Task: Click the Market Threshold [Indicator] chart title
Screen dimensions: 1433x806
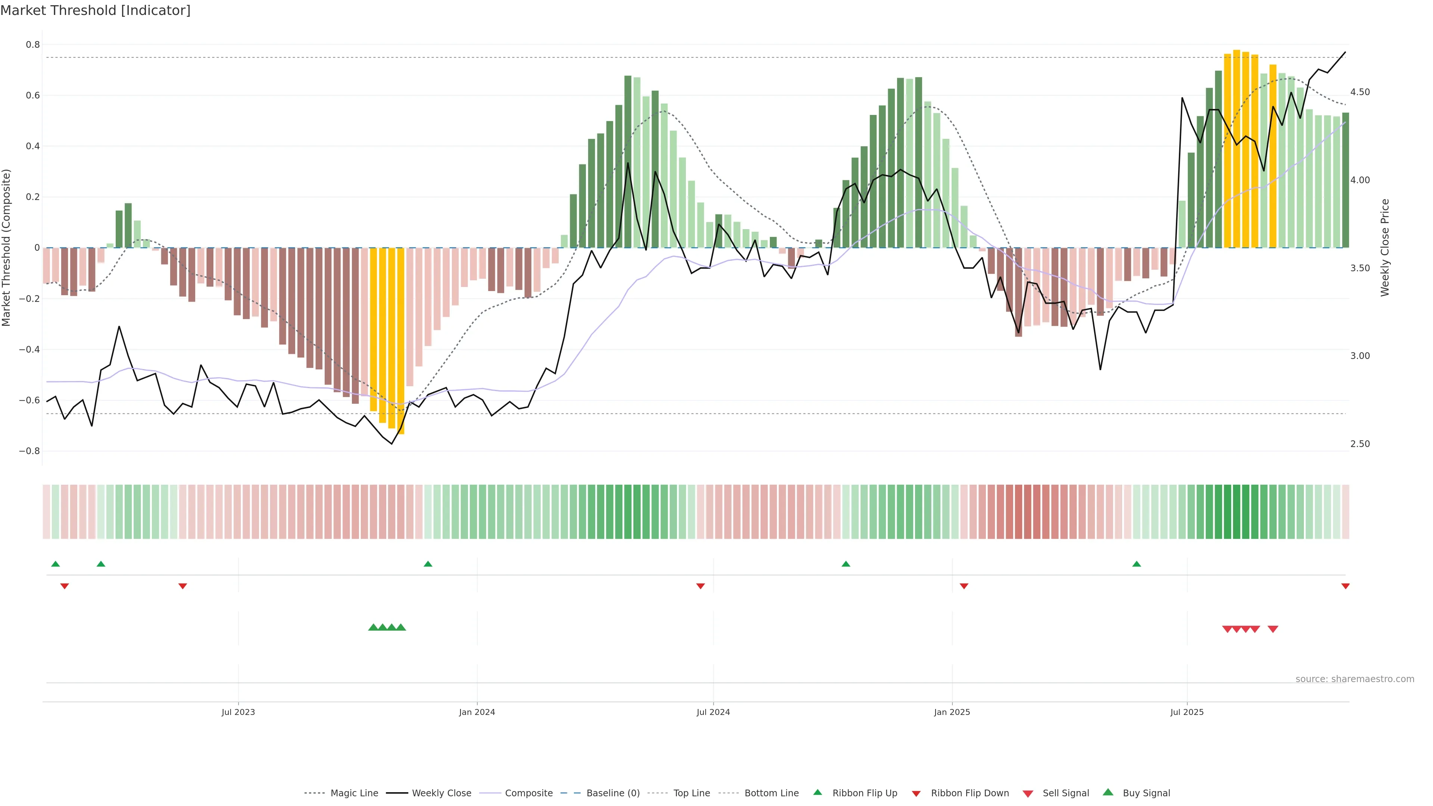Action: coord(95,10)
